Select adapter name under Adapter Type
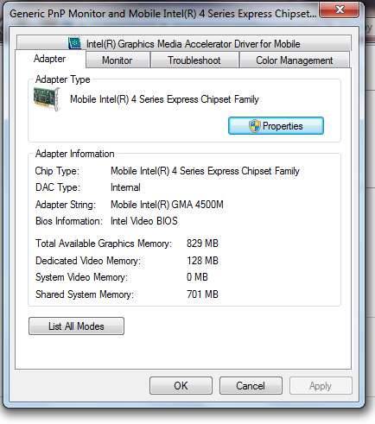The image size is (375, 424). point(164,99)
